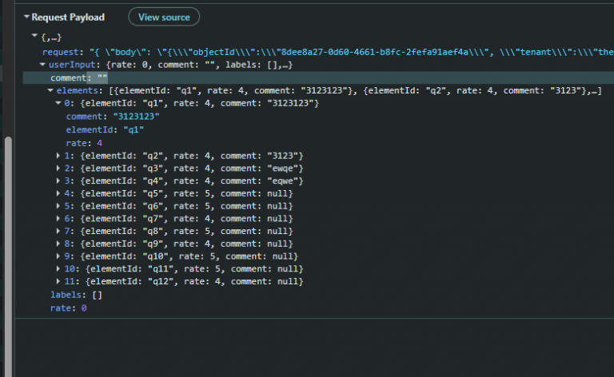Select the request string row
614x377 pixels.
click(x=328, y=52)
